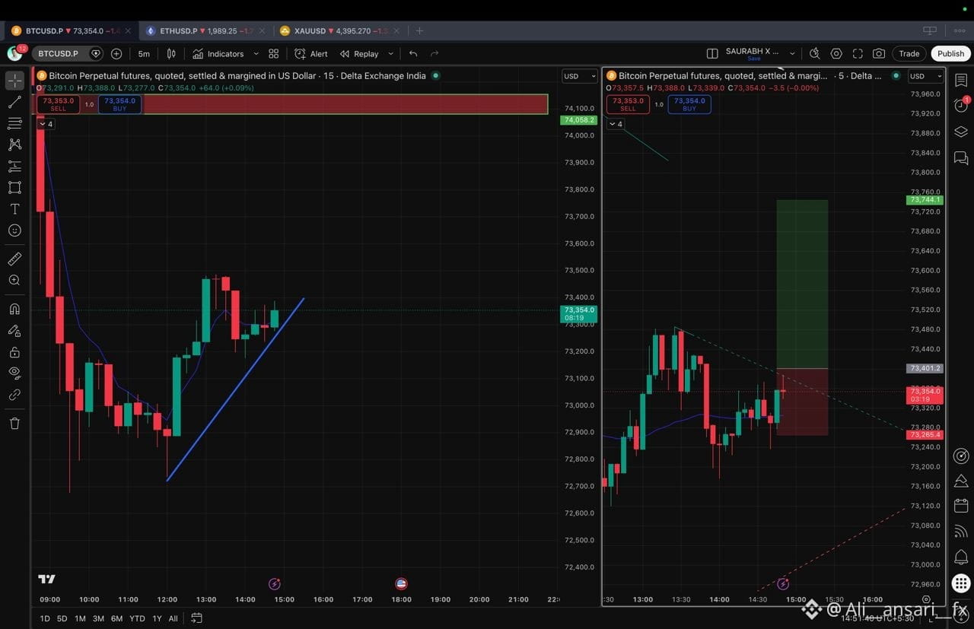Image resolution: width=974 pixels, height=629 pixels.
Task: Open the forecasting and position tools
Action: point(14,166)
